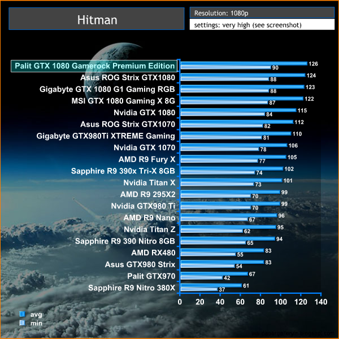Select the 55 min value for RX480
Image resolution: width=339 pixels, height=339 pixels.
pos(240,254)
